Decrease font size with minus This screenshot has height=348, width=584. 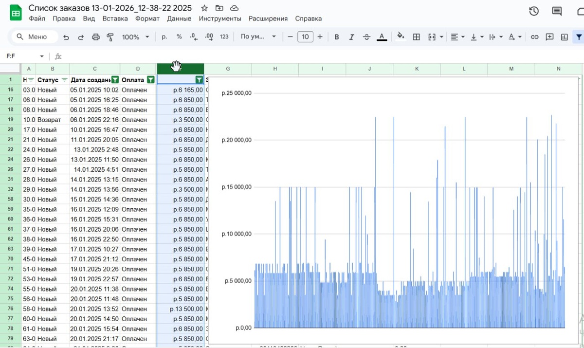(x=291, y=37)
